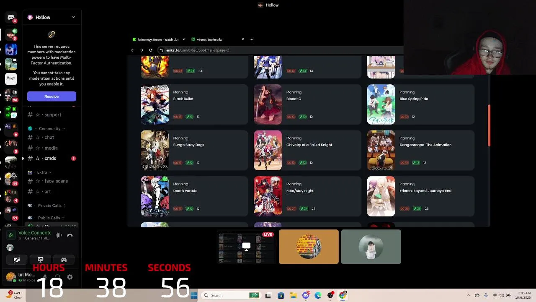Open the chat channel
536x302 pixels.
click(50, 137)
